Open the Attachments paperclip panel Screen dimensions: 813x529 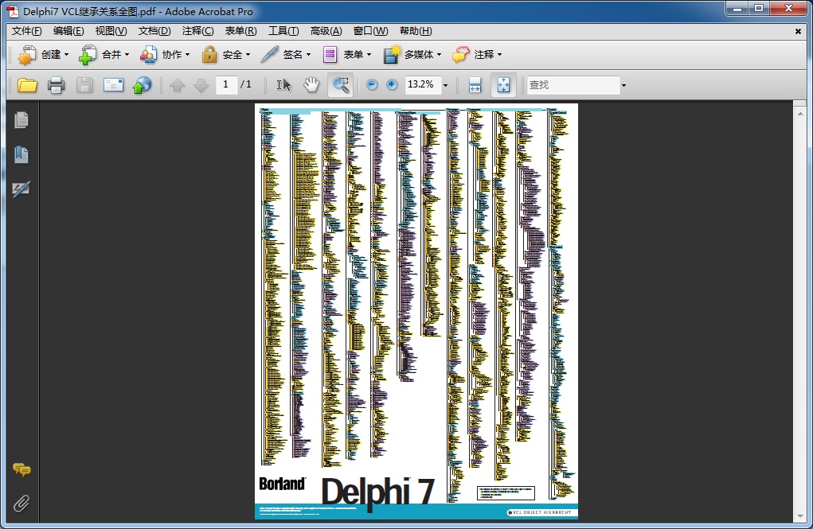pyautogui.click(x=21, y=503)
